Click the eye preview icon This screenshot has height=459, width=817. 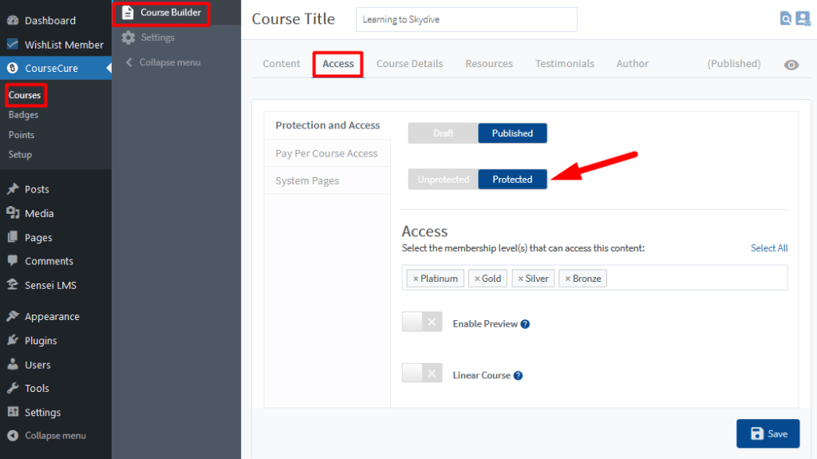click(791, 65)
